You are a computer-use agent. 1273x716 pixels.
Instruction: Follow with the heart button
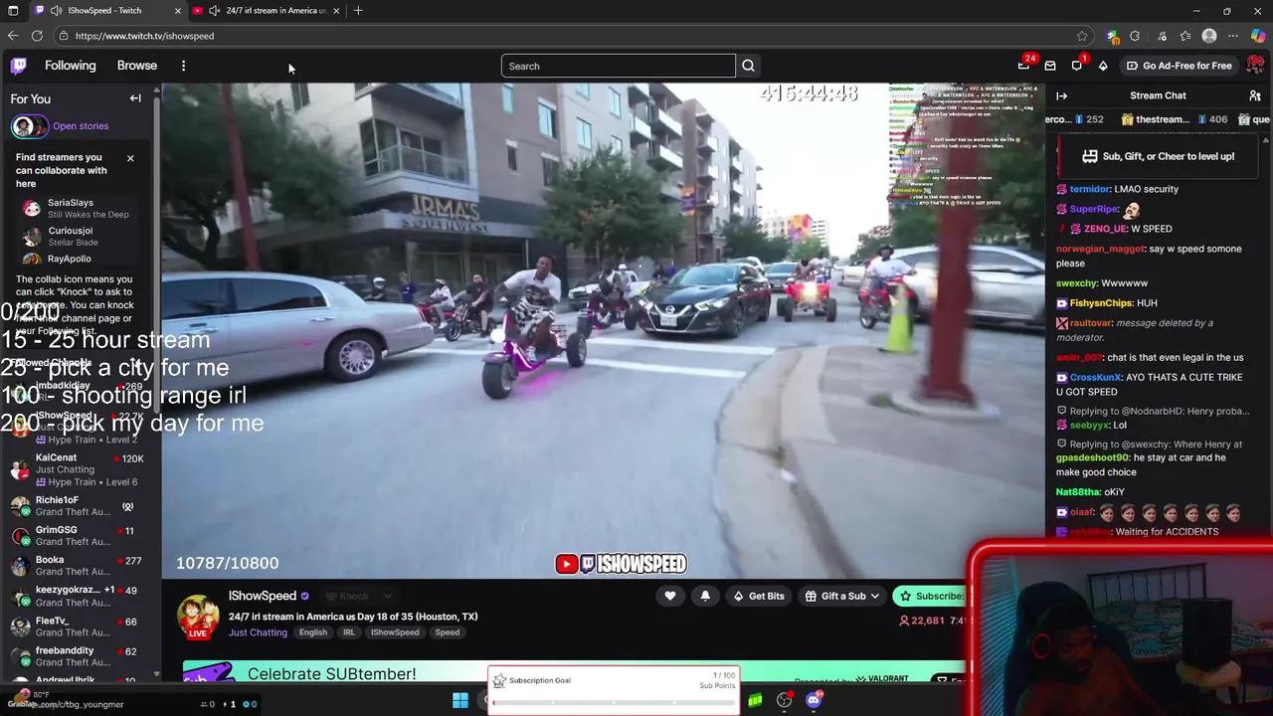coord(670,596)
